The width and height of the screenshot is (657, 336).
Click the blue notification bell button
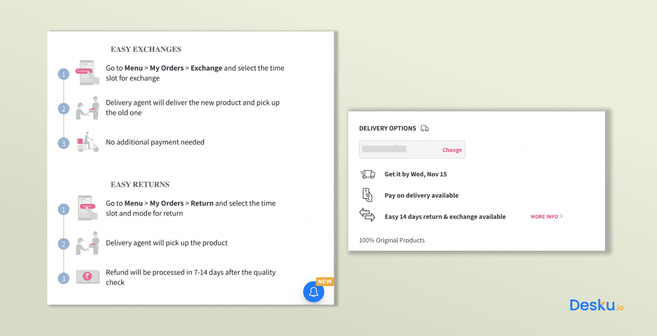314,292
